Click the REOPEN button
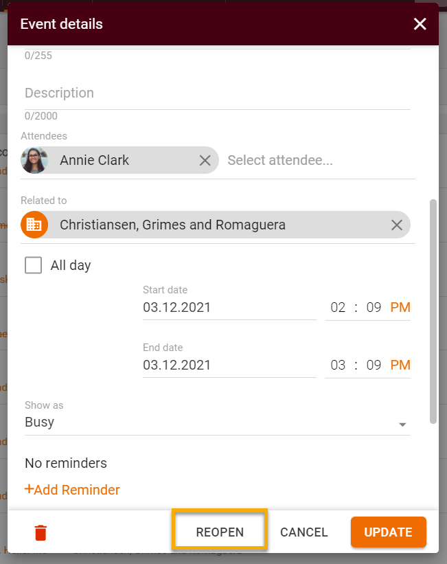 point(220,532)
